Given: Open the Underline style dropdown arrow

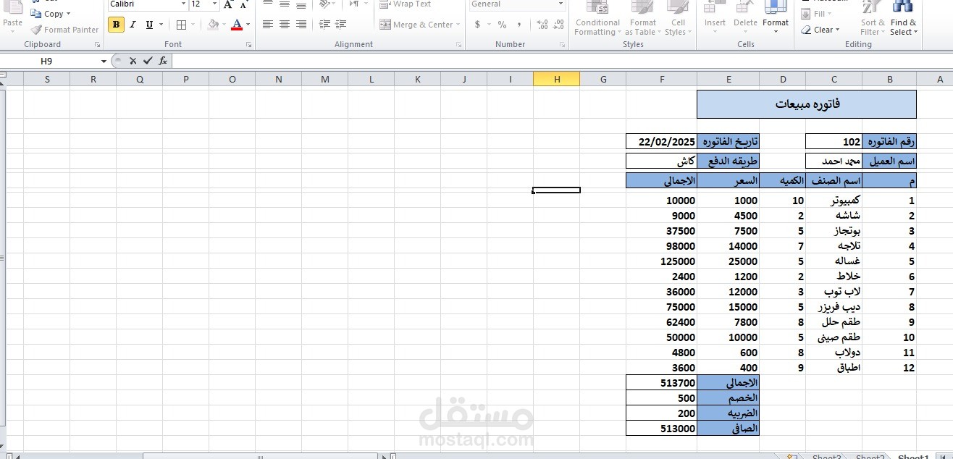Looking at the screenshot, I should point(161,25).
